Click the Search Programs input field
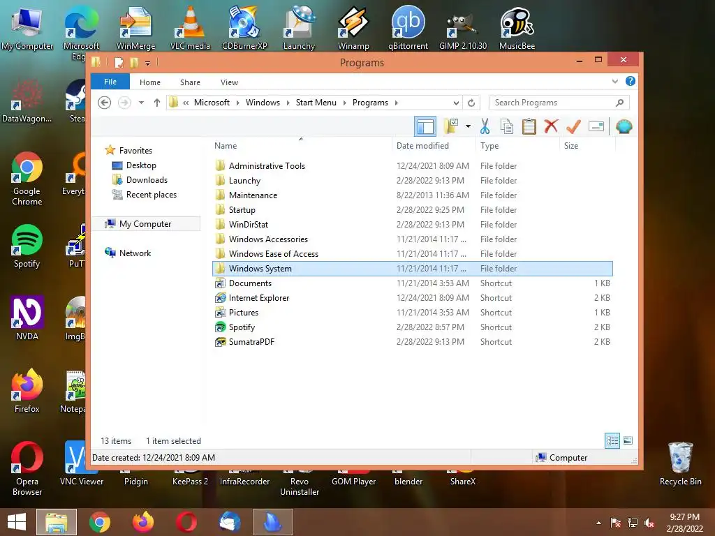The image size is (715, 536). click(559, 103)
